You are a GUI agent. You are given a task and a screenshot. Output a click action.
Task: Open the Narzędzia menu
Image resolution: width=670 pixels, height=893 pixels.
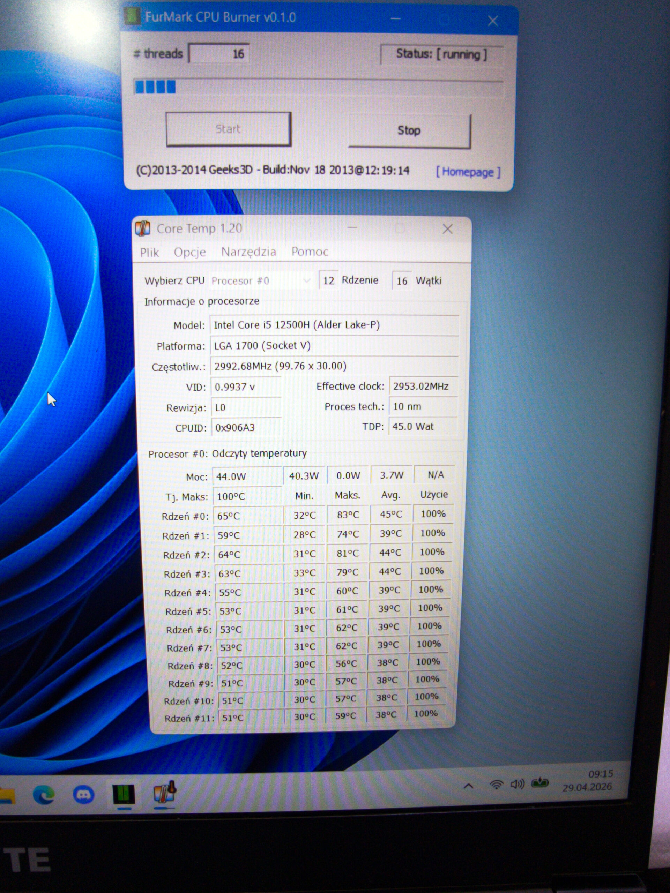point(249,252)
